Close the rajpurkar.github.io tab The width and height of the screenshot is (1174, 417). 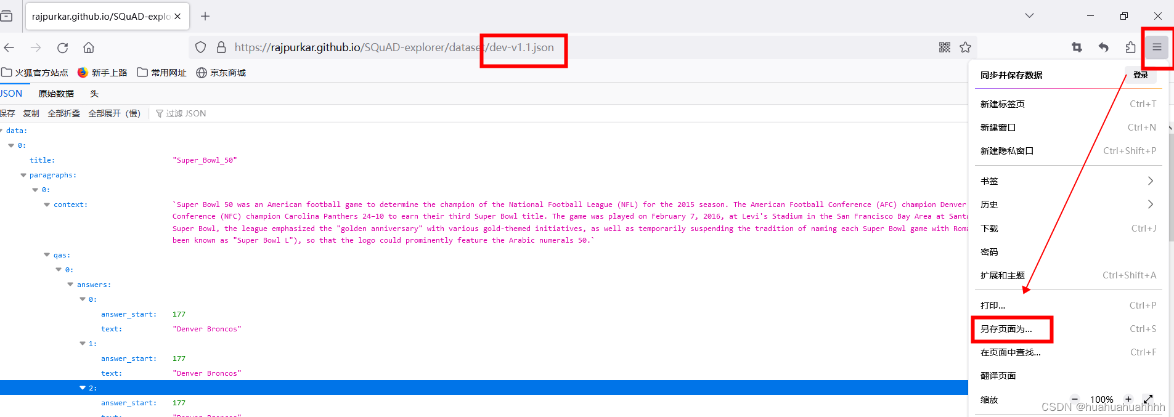[x=177, y=16]
